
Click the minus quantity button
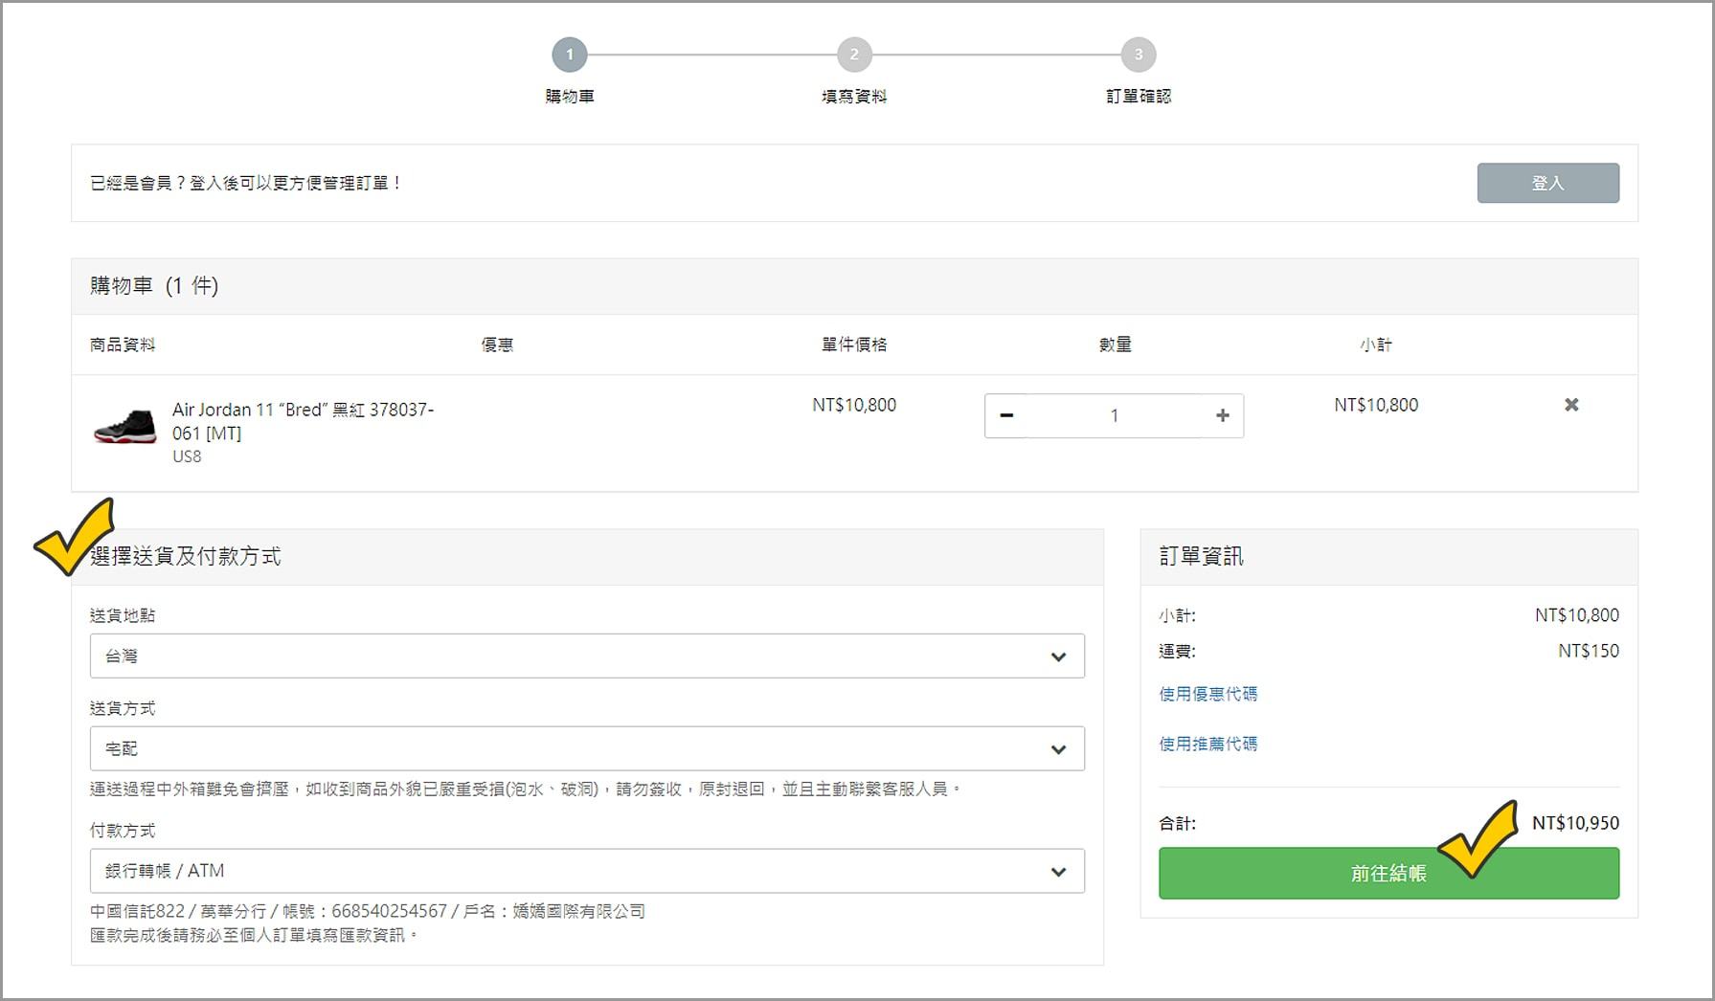click(1006, 415)
